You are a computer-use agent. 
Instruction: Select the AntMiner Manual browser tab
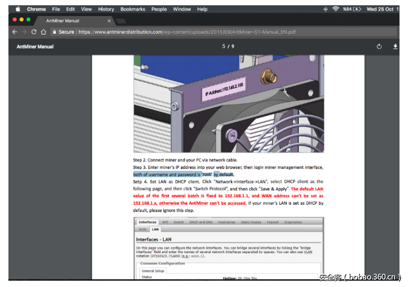[63, 21]
